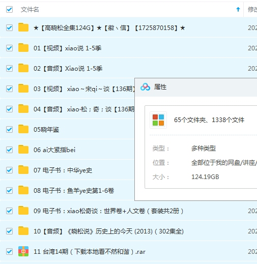Click the 属性 dialog title text
This screenshot has width=257, height=264.
[160, 87]
